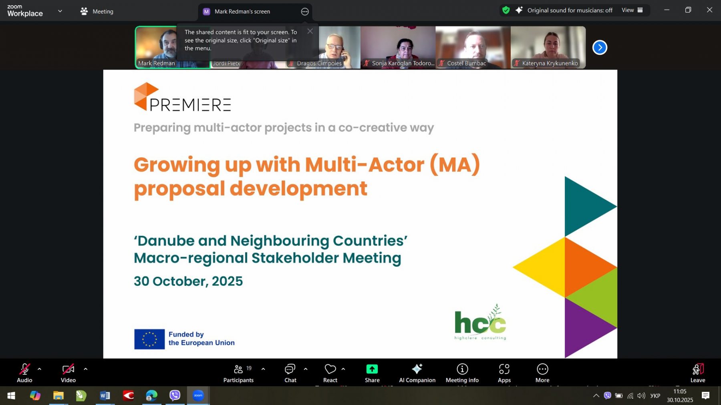Screen dimensions: 721x405
Task: Open the Chat panel
Action: (x=290, y=373)
